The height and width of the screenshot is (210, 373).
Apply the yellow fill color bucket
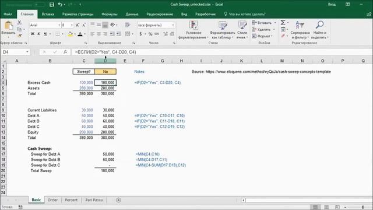coord(70,34)
